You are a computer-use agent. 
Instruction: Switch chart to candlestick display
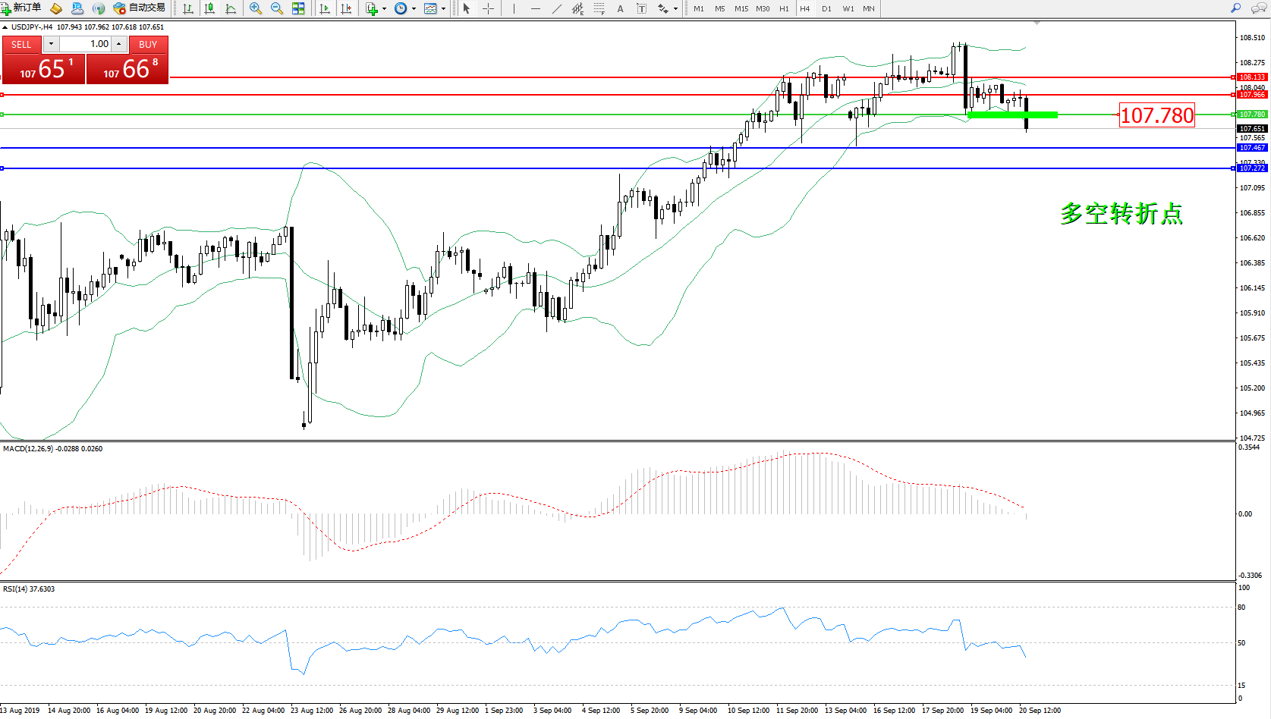coord(209,8)
